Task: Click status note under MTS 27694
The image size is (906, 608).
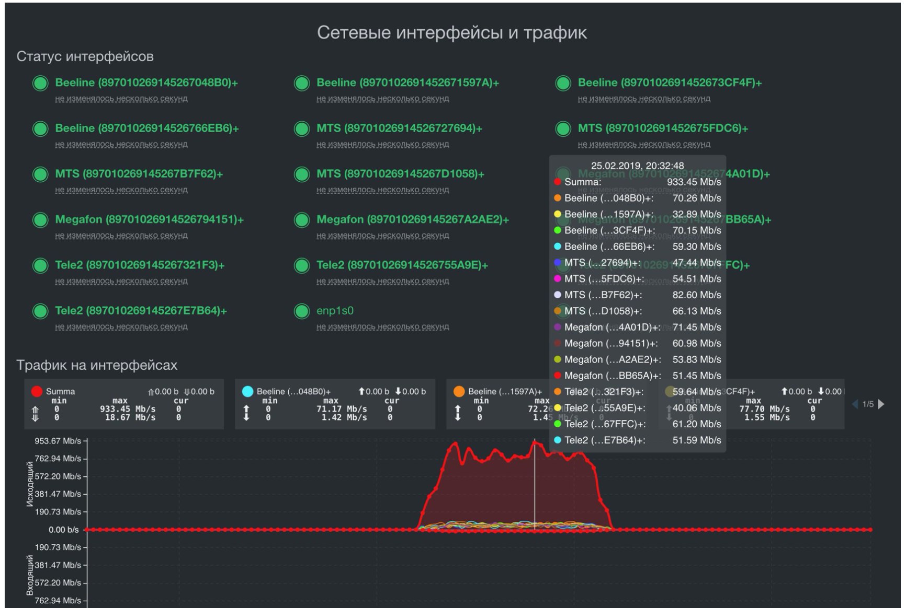Action: pos(383,144)
